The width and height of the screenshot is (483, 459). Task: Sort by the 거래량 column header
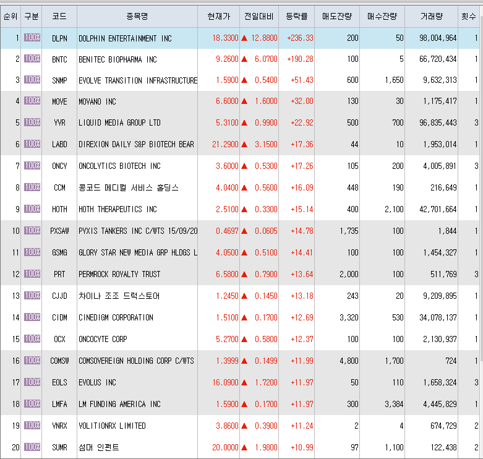432,16
